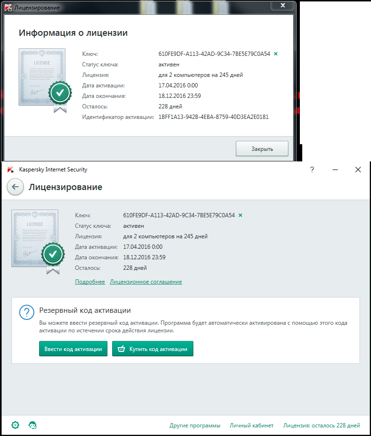Click the date 18.12.2016 23:59 in main window
The width and height of the screenshot is (371, 436).
[x=144, y=257]
